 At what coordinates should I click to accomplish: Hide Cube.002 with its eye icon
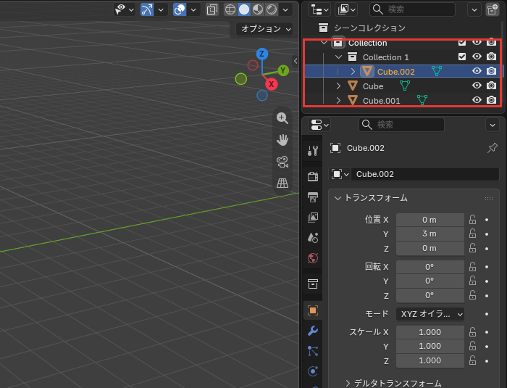pos(477,71)
